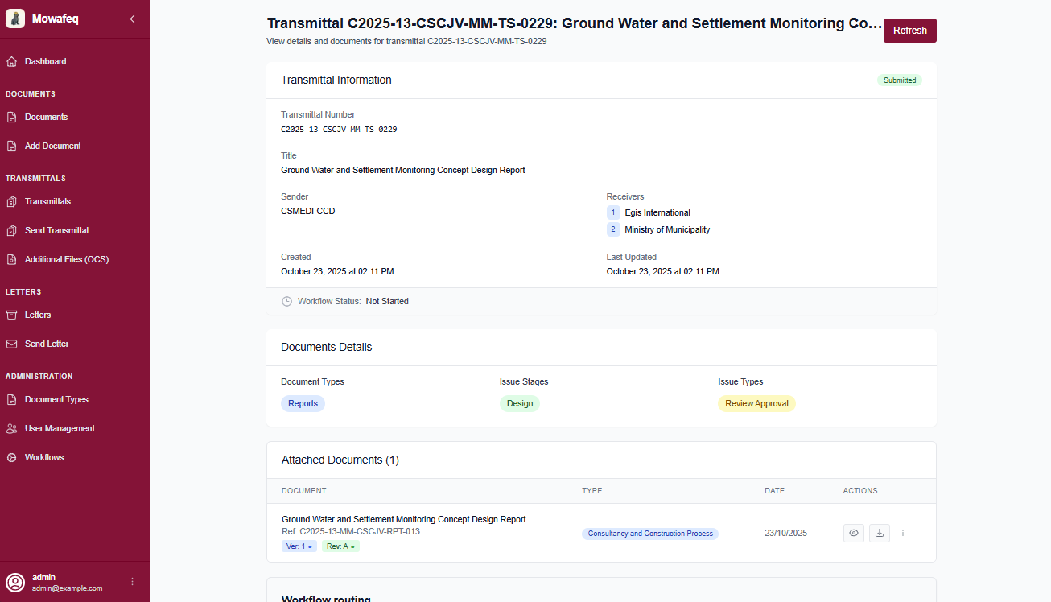Open the three-dot actions menu for the document
The width and height of the screenshot is (1051, 602).
coord(902,533)
